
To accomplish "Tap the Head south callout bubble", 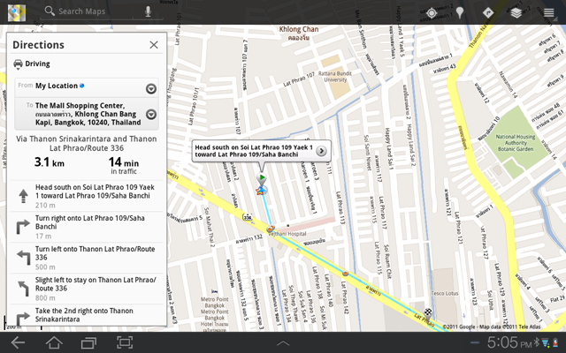I will [x=262, y=151].
